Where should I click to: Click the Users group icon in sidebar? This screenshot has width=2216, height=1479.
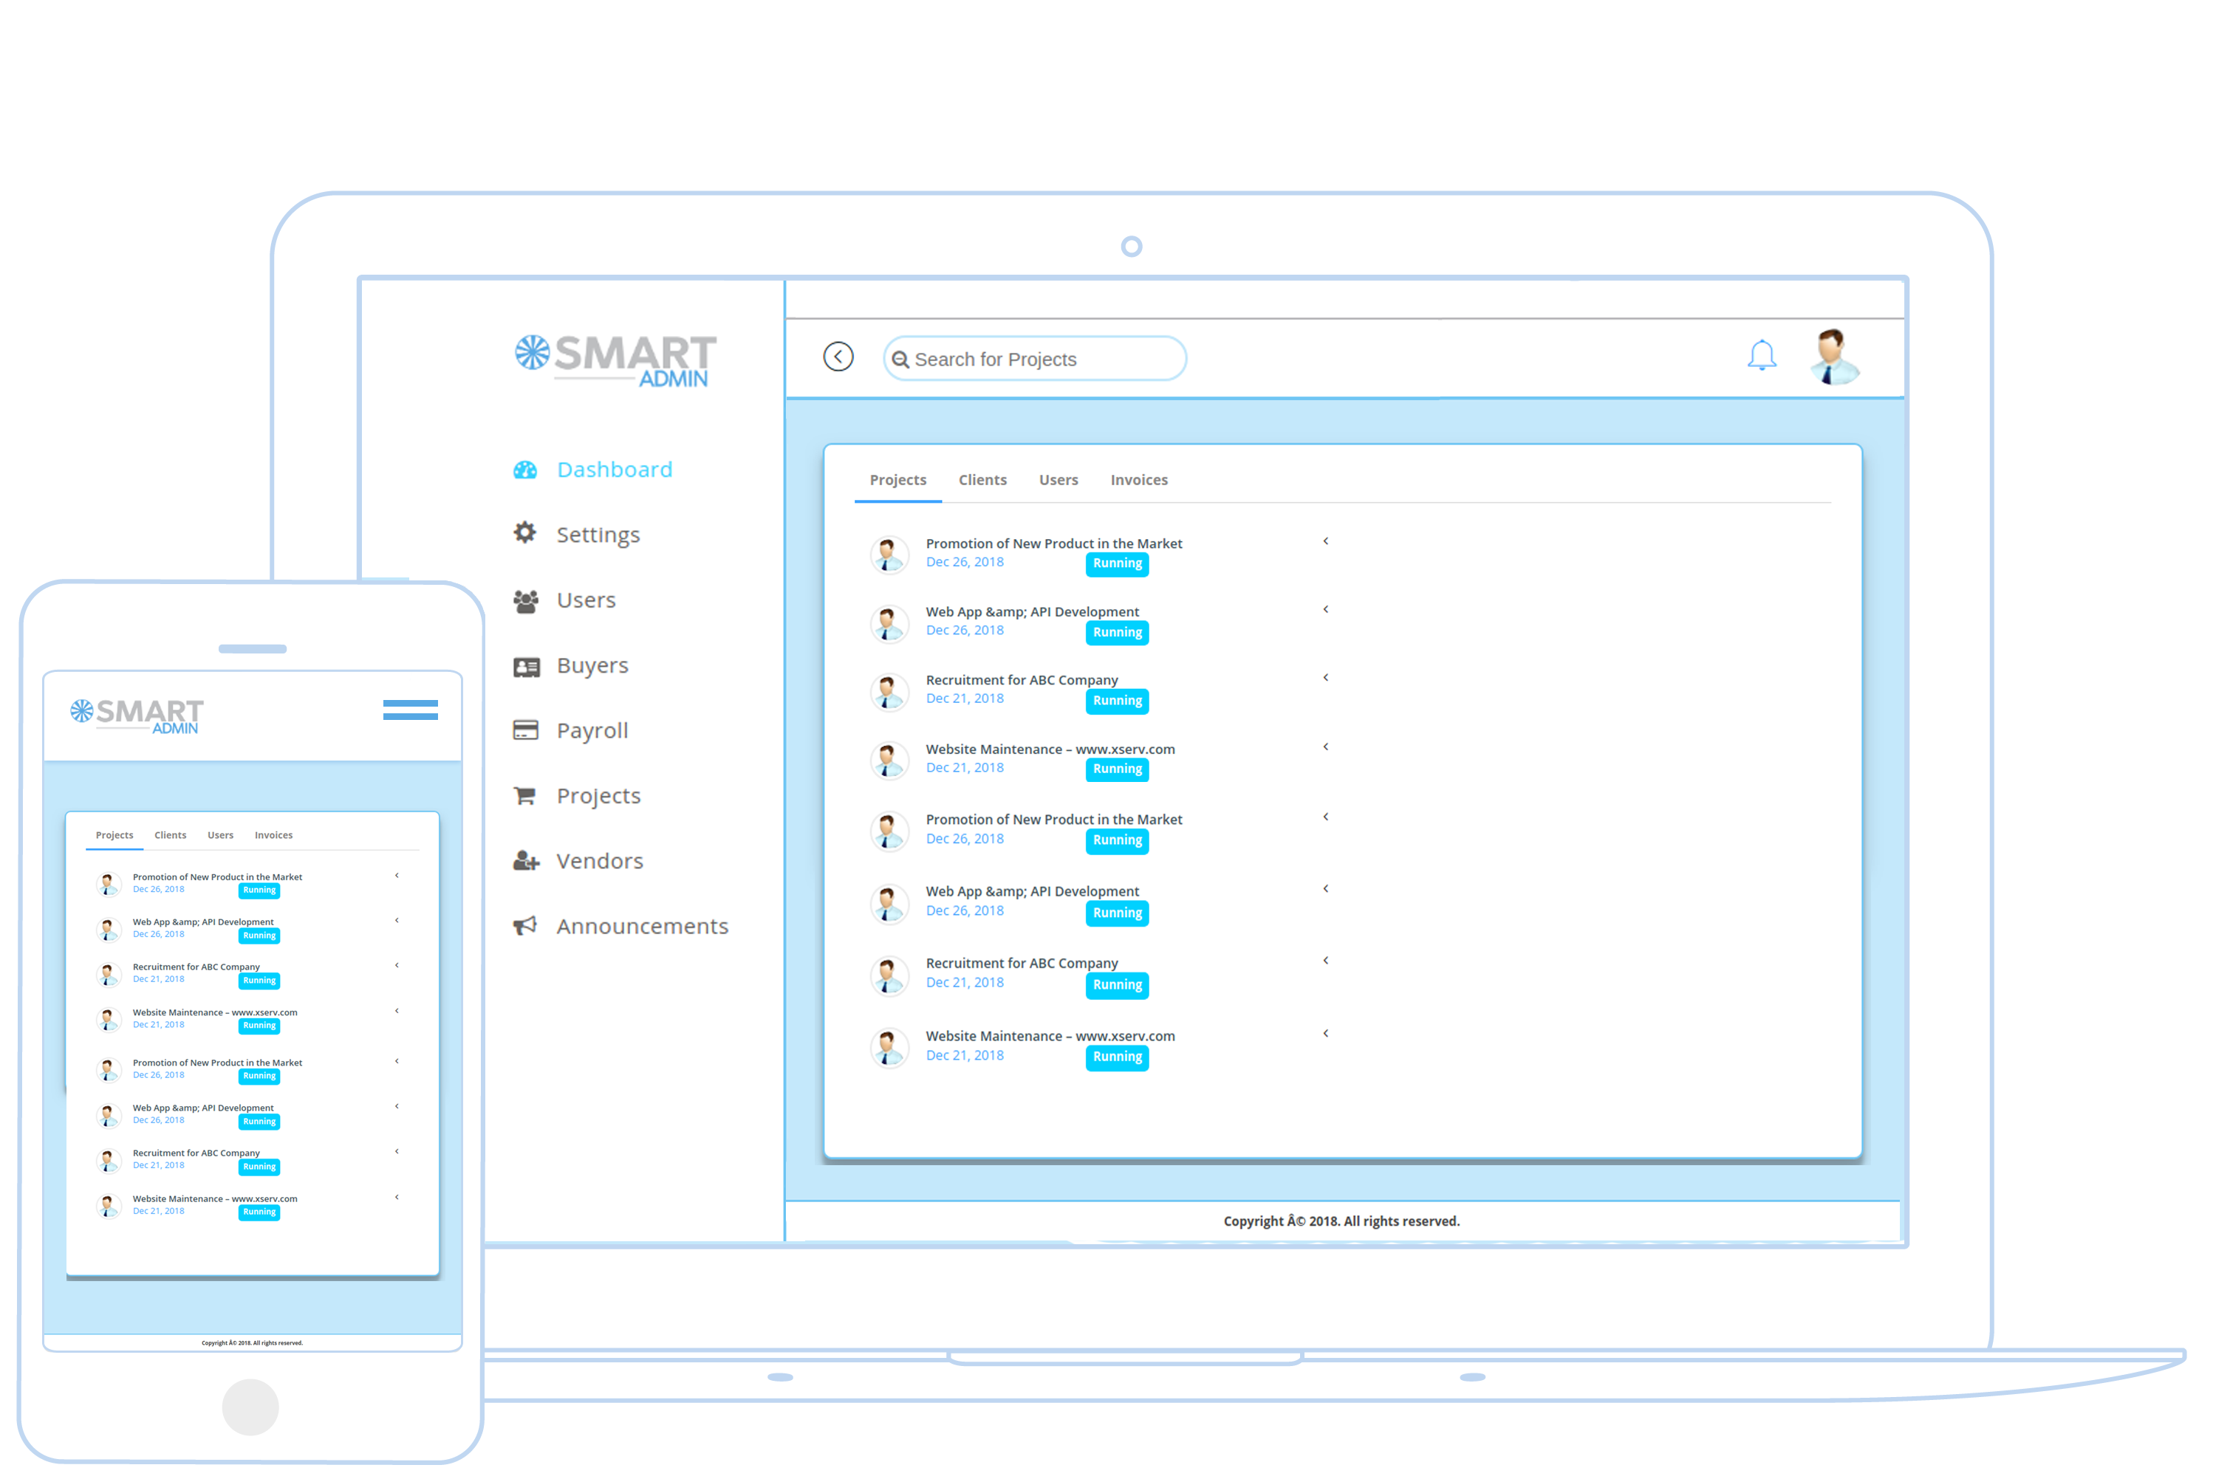(x=525, y=600)
